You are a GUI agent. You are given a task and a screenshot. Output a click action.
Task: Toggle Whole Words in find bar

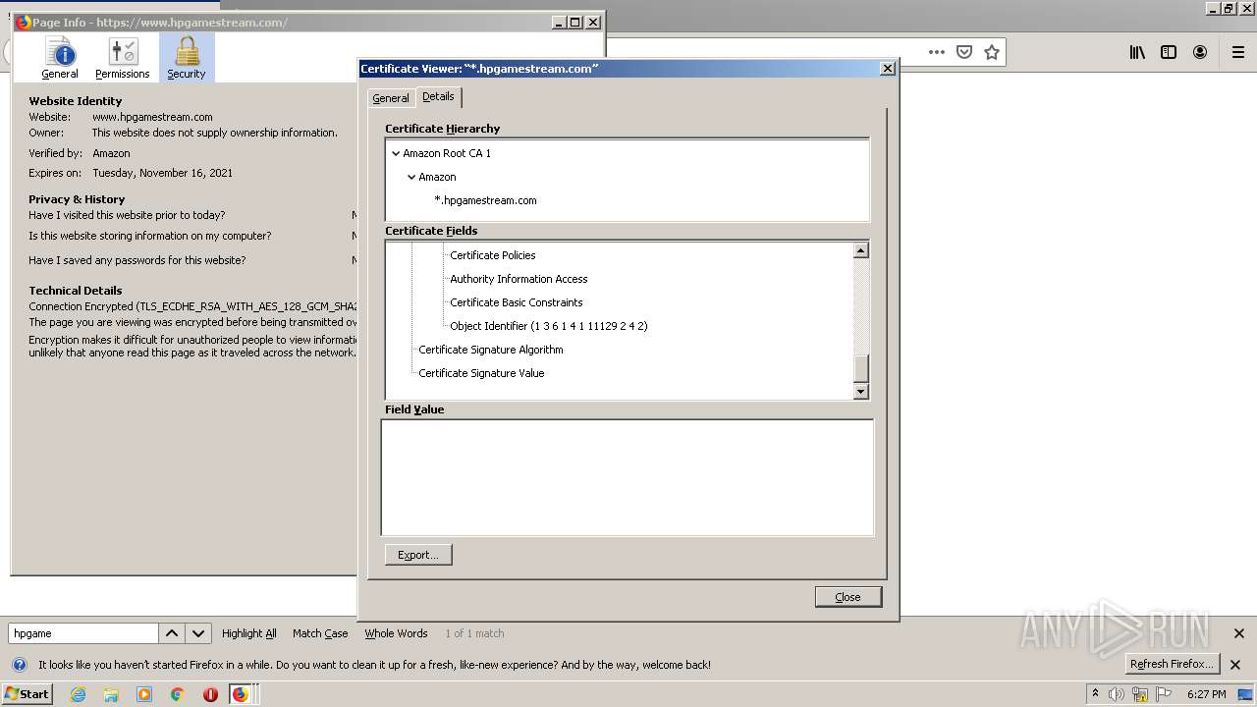coord(396,633)
